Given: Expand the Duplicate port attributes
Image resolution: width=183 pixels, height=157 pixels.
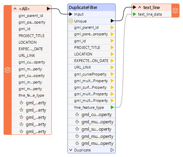Looking at the screenshot, I should click(x=70, y=150).
